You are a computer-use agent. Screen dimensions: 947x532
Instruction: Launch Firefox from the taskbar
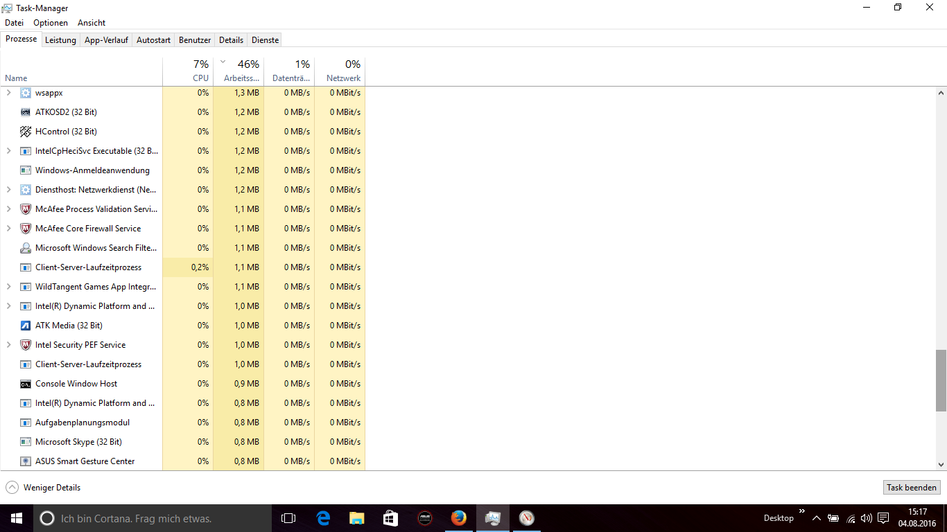click(x=458, y=518)
